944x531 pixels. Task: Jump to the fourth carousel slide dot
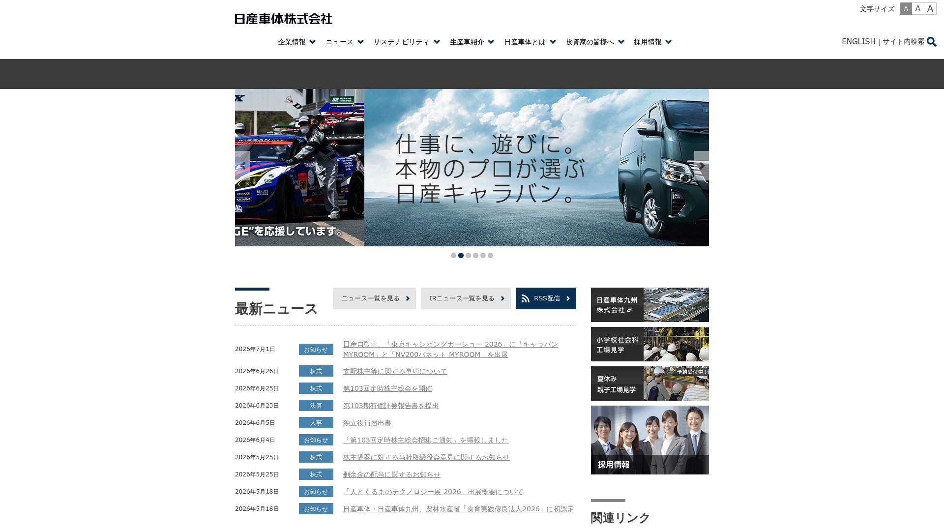point(475,256)
